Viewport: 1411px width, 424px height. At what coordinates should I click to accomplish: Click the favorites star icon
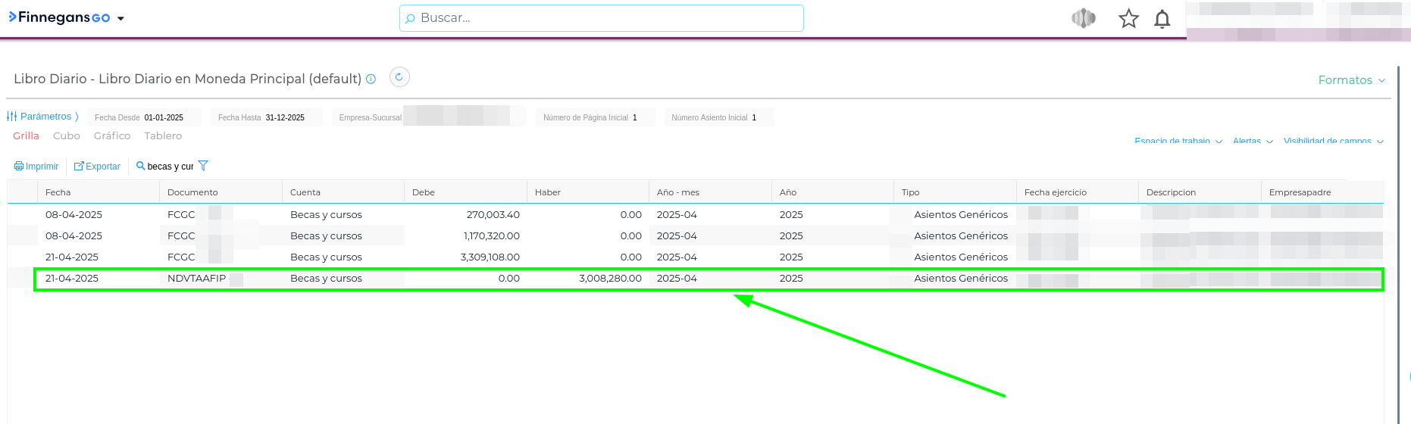[x=1128, y=19]
